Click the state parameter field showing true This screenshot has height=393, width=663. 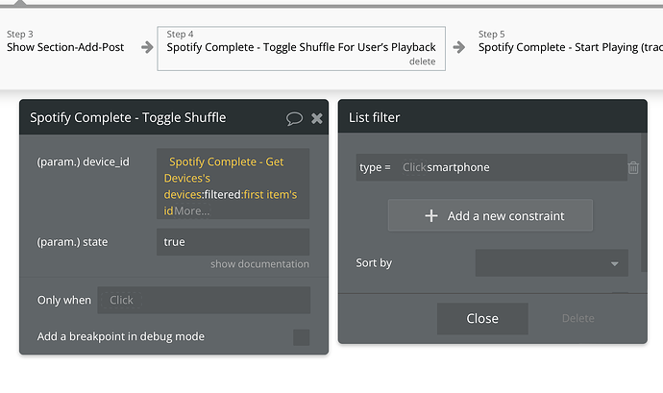pos(233,242)
